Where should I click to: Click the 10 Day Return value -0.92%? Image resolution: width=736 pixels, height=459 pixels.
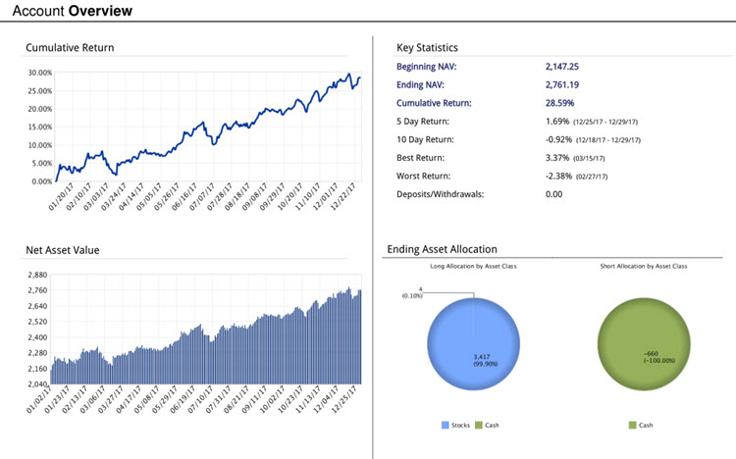560,139
